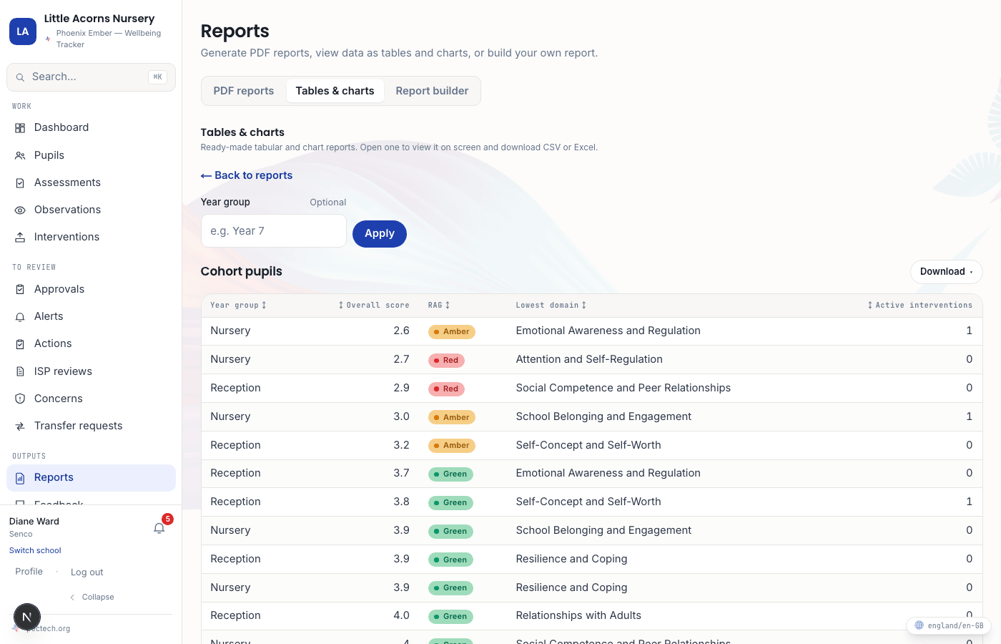Open ISP reviews in sidebar

[x=91, y=372]
